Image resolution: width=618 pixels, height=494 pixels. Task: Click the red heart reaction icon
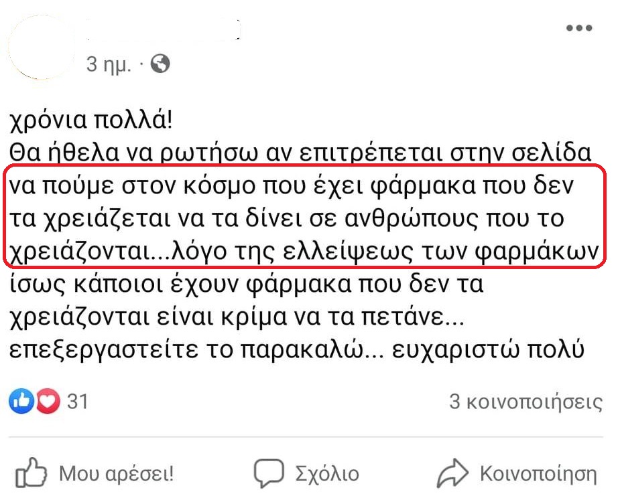pyautogui.click(x=47, y=402)
